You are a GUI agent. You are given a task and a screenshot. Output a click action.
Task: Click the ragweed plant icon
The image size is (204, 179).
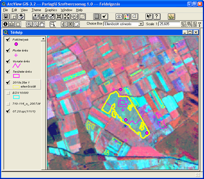[171, 17]
